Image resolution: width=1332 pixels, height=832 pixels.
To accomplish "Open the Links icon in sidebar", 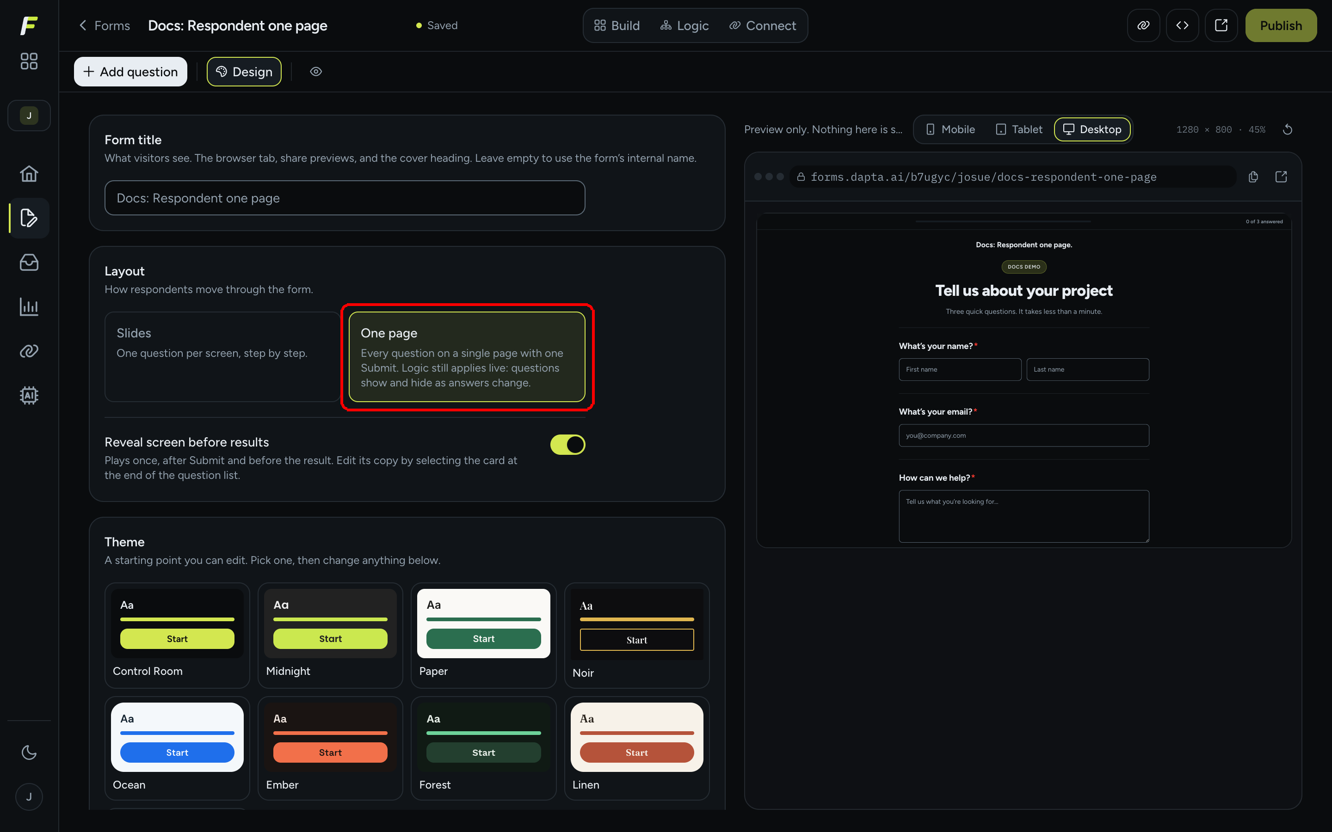I will 29,351.
